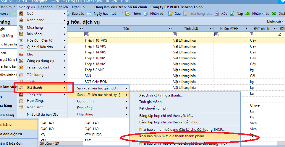Click the GACH40 code cell
Image resolution: width=285 pixels, height=147 pixels.
[x=61, y=123]
